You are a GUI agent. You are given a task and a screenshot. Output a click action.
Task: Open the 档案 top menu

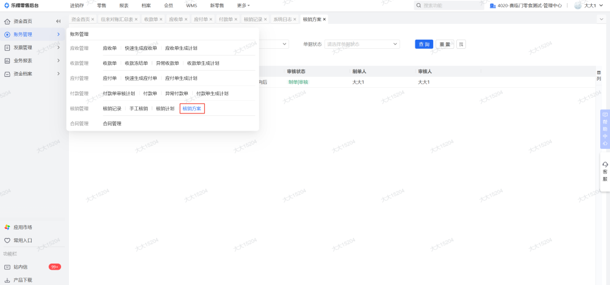[x=146, y=6]
